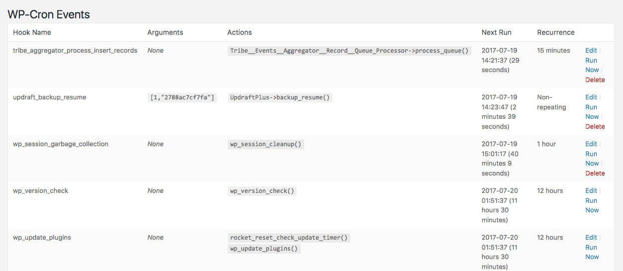The width and height of the screenshot is (623, 271).
Task: Edit the wp_session_garbage_collection event
Action: [591, 144]
